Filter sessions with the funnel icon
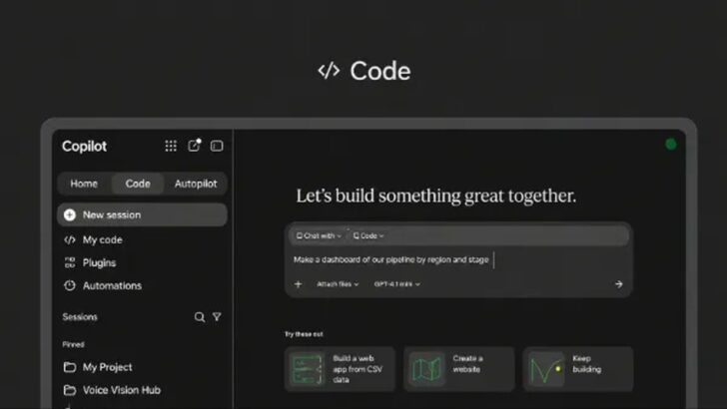This screenshot has width=727, height=409. (x=217, y=317)
